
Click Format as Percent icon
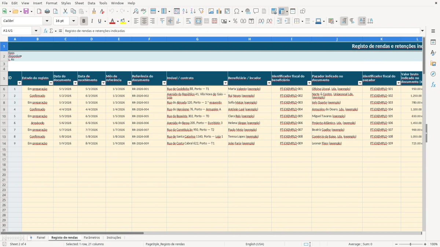(235, 21)
